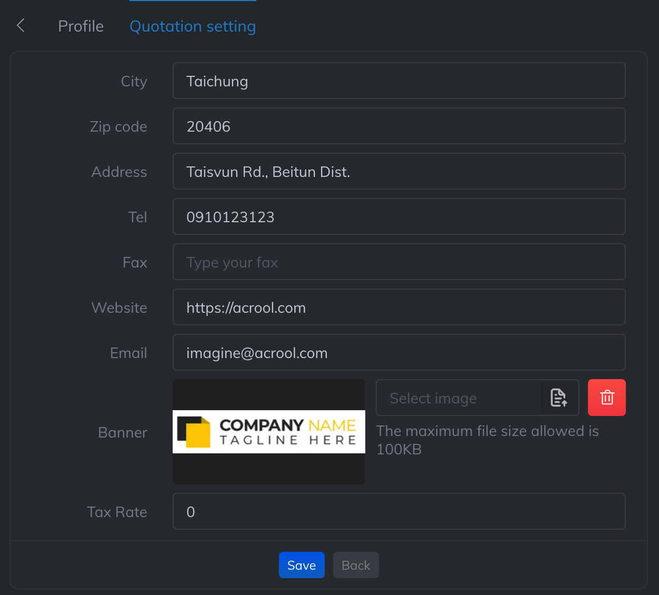
Task: Focus the Email input field
Action: click(x=398, y=352)
